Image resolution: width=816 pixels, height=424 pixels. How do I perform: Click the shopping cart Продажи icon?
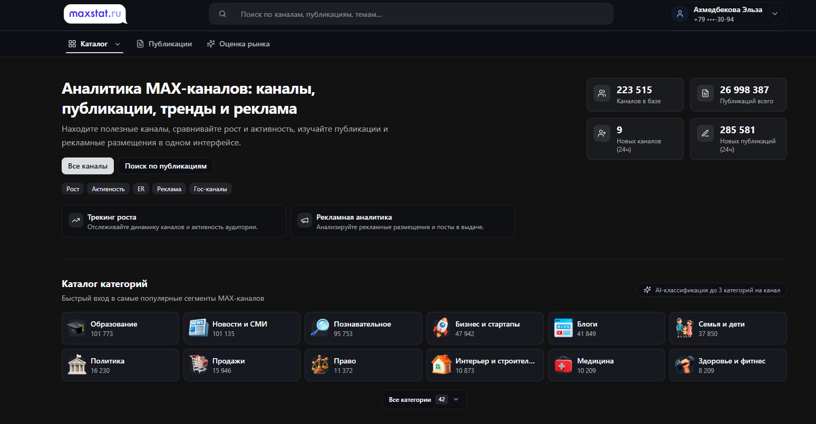point(198,365)
